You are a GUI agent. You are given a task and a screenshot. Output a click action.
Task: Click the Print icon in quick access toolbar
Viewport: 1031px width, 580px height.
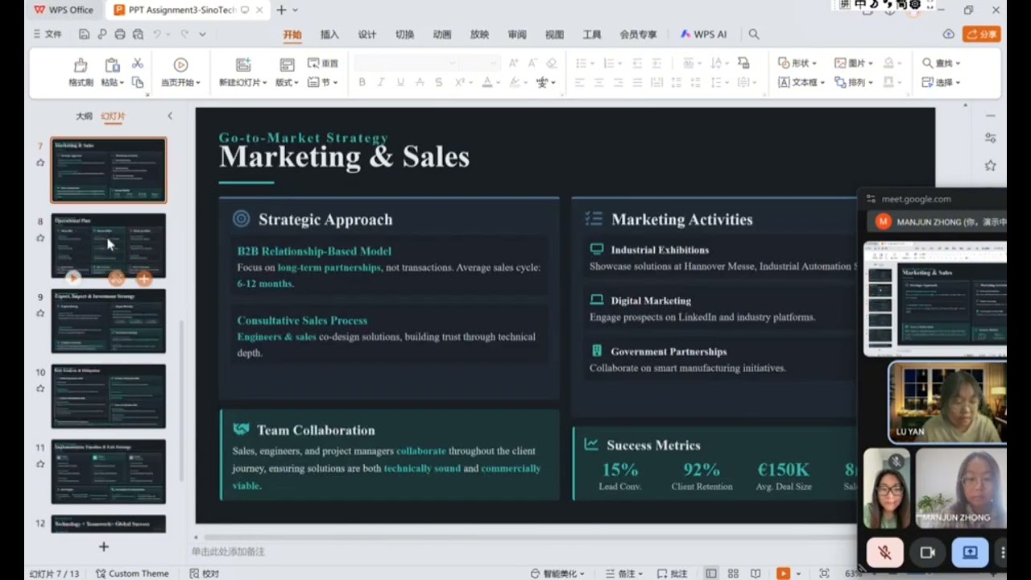pos(119,34)
